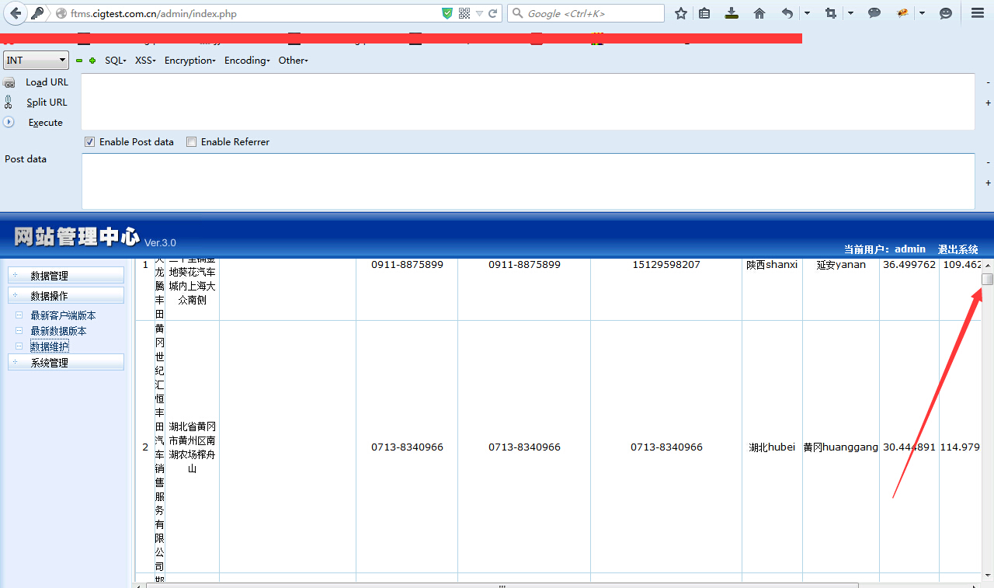Toggle the Enable Referrer checkbox
This screenshot has height=588, width=994.
[x=191, y=142]
